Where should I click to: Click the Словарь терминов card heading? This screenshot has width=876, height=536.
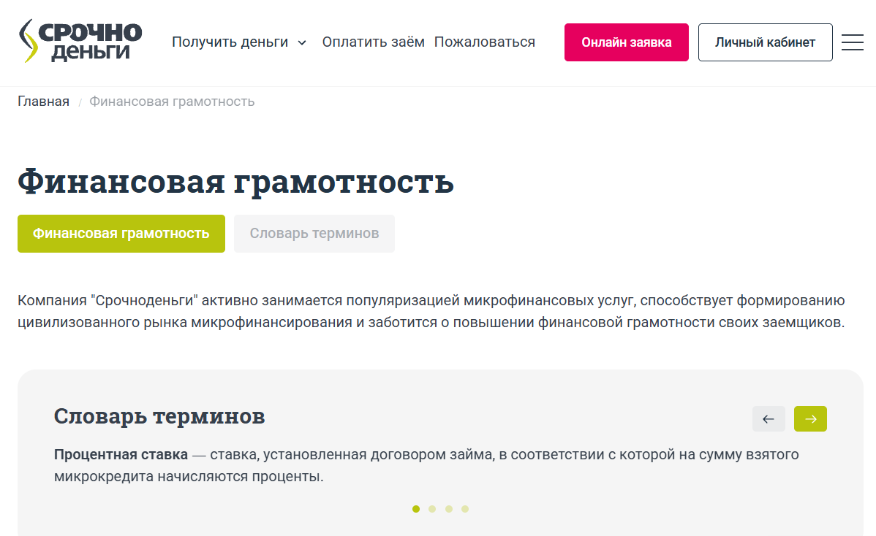[159, 417]
